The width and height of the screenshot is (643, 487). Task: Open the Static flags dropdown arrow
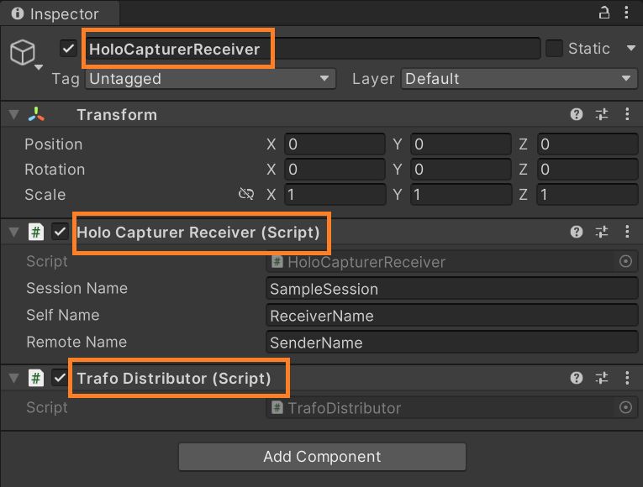click(631, 49)
